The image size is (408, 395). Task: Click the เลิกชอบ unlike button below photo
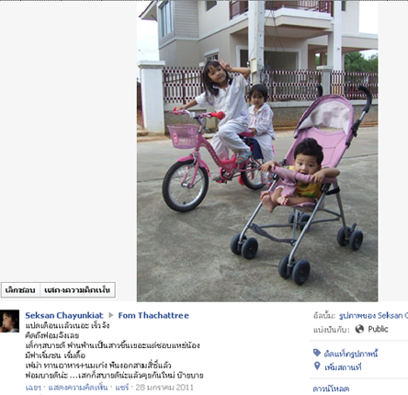[x=20, y=290]
